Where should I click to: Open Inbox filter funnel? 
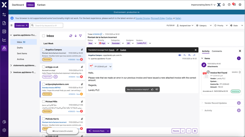tap(80, 36)
